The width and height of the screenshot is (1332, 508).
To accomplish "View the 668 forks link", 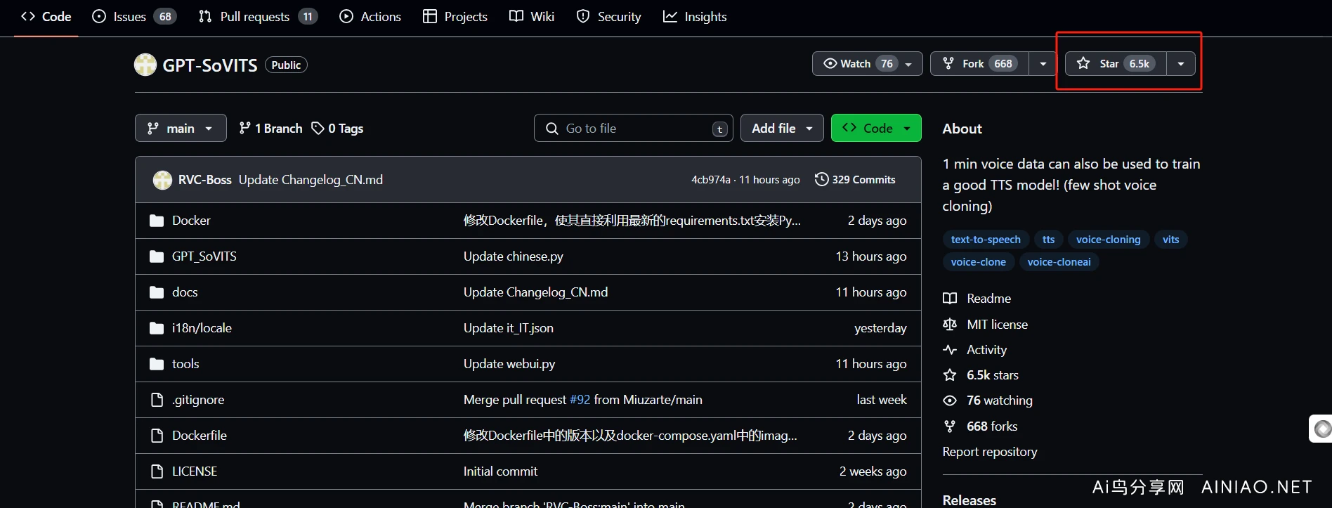I will [x=980, y=426].
